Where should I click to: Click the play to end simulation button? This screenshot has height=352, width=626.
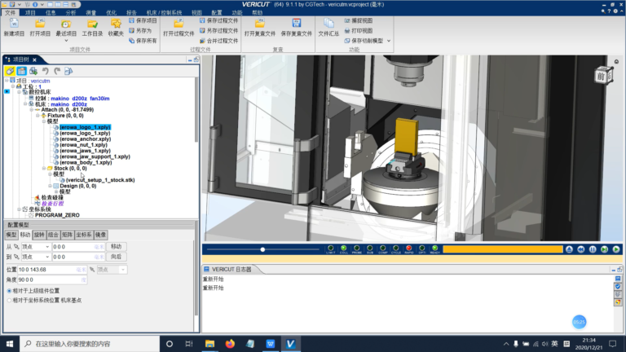tap(616, 249)
